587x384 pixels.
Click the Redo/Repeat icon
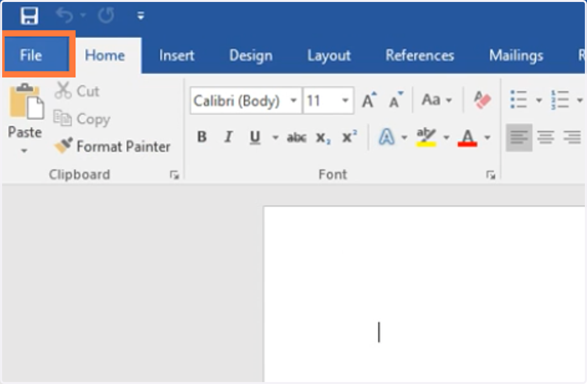[106, 16]
